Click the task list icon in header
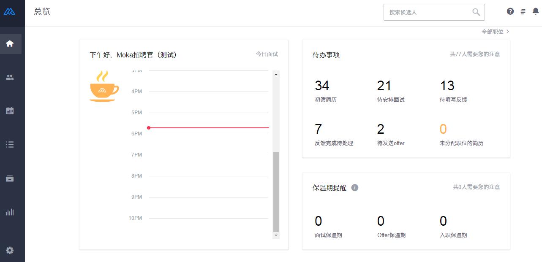 pyautogui.click(x=523, y=12)
